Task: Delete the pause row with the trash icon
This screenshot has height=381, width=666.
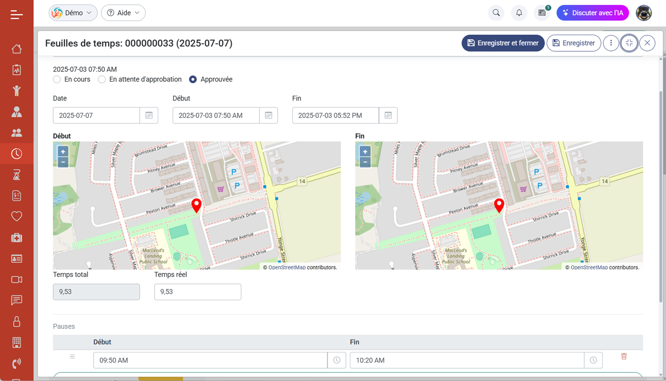Action: point(624,357)
